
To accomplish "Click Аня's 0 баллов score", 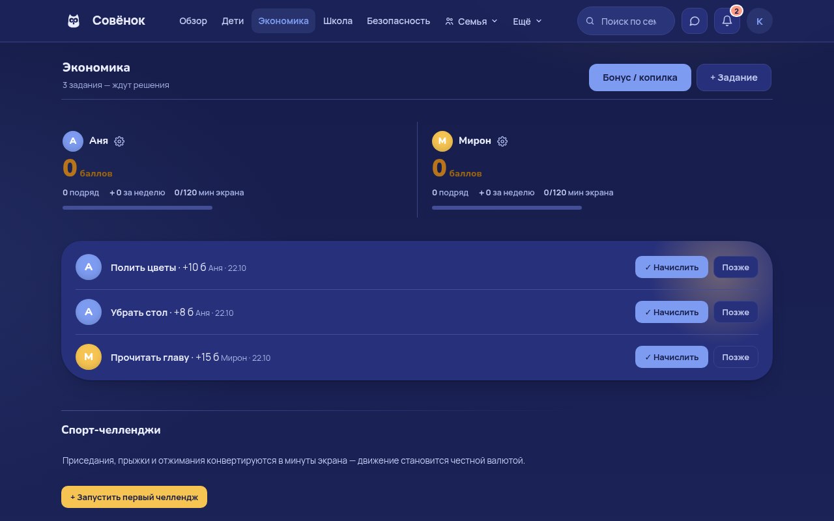I will 87,168.
